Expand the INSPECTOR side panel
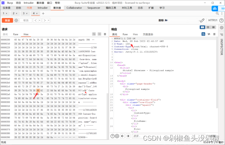Image resolution: width=225 pixels, height=145 pixels. (x=222, y=47)
